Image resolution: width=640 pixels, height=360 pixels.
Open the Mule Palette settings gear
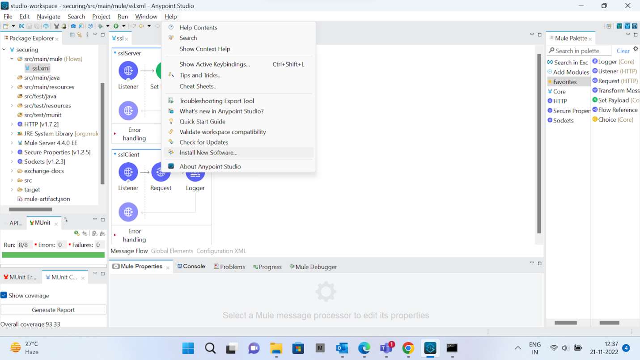(636, 49)
